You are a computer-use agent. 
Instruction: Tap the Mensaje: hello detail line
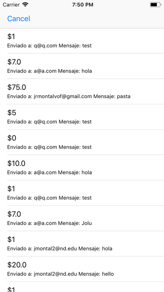tap(60, 274)
